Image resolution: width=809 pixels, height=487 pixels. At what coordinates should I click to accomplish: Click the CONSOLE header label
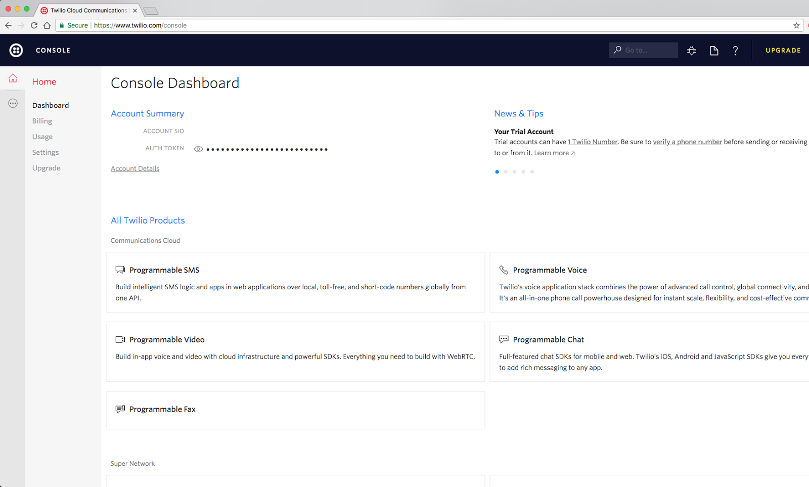53,50
